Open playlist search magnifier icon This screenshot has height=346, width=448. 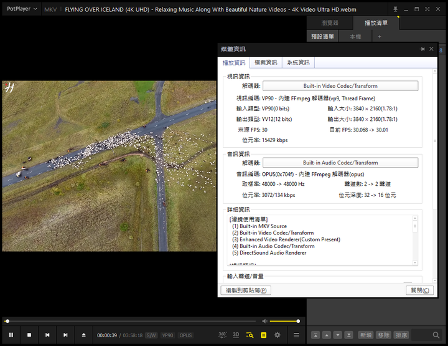[x=436, y=335]
